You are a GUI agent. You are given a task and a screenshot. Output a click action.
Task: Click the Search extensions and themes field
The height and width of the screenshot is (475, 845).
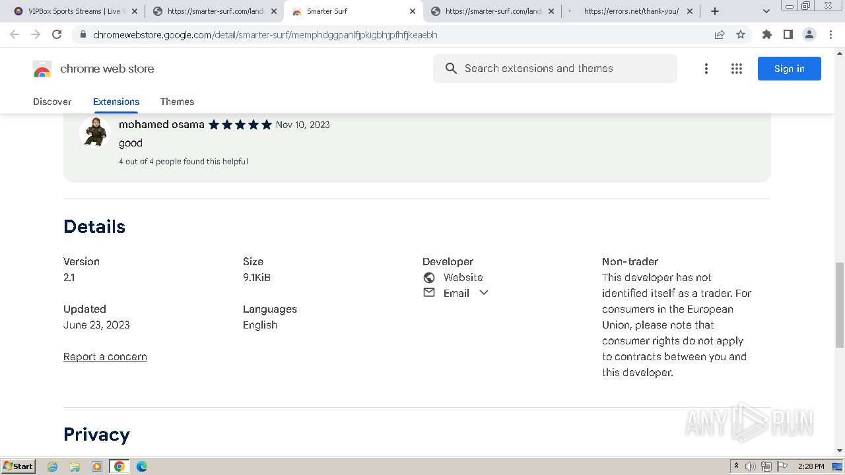coord(555,69)
